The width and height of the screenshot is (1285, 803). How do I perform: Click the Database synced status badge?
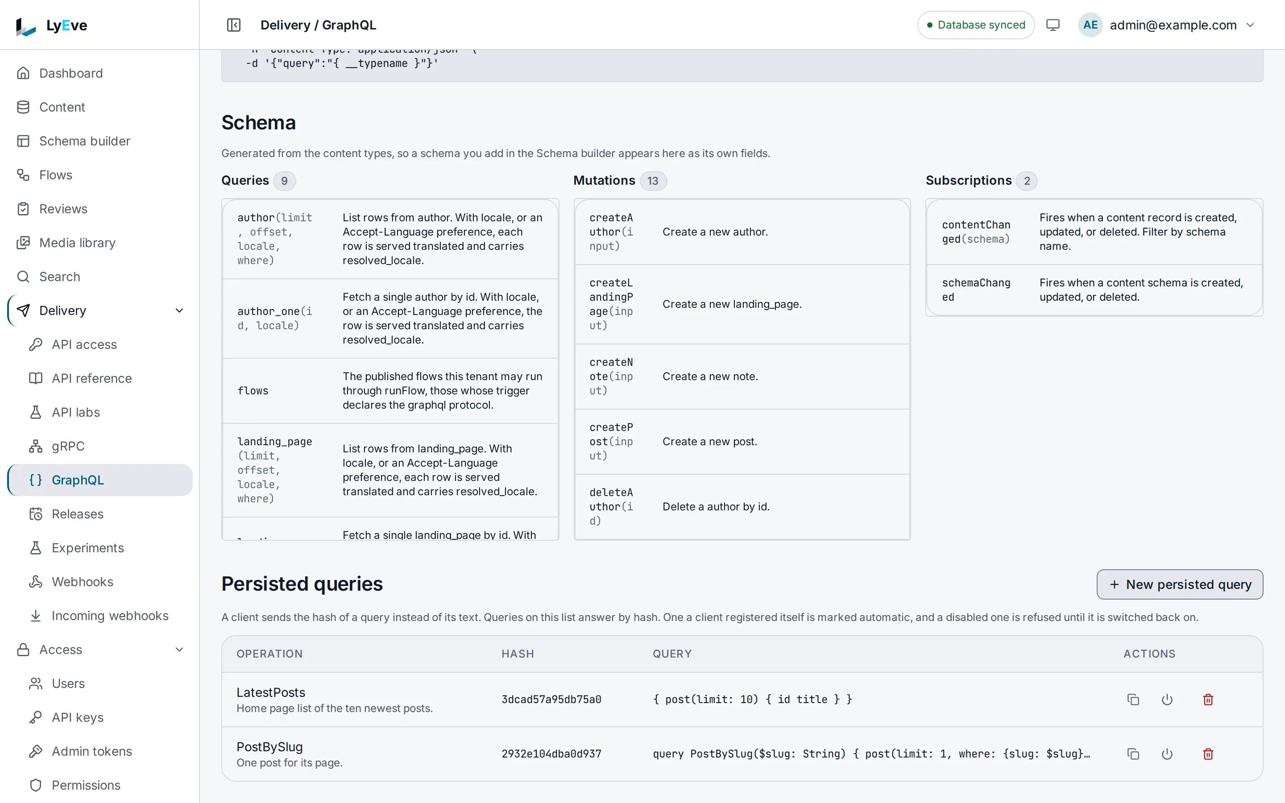click(975, 25)
